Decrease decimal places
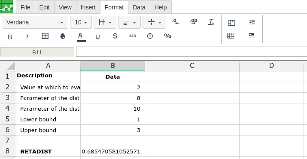This screenshot has height=159, width=307. point(176,22)
